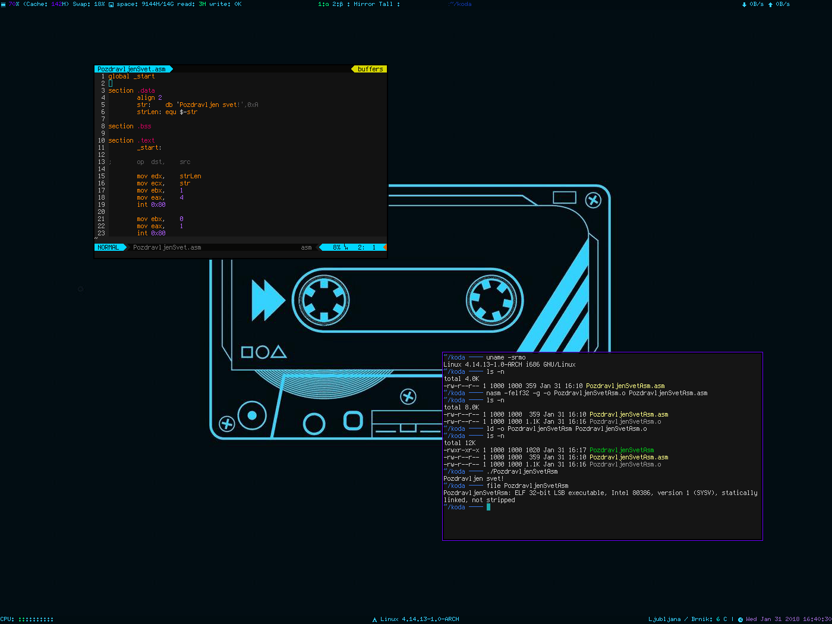Click the orange warning marker in Vim statusline
Viewport: 832px width, 624px height.
point(385,247)
